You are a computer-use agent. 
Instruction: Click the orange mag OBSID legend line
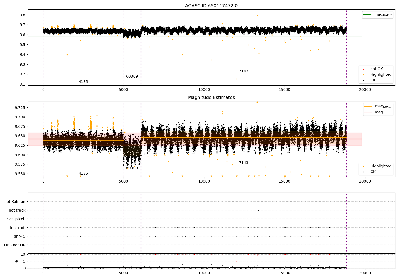[x=368, y=106]
